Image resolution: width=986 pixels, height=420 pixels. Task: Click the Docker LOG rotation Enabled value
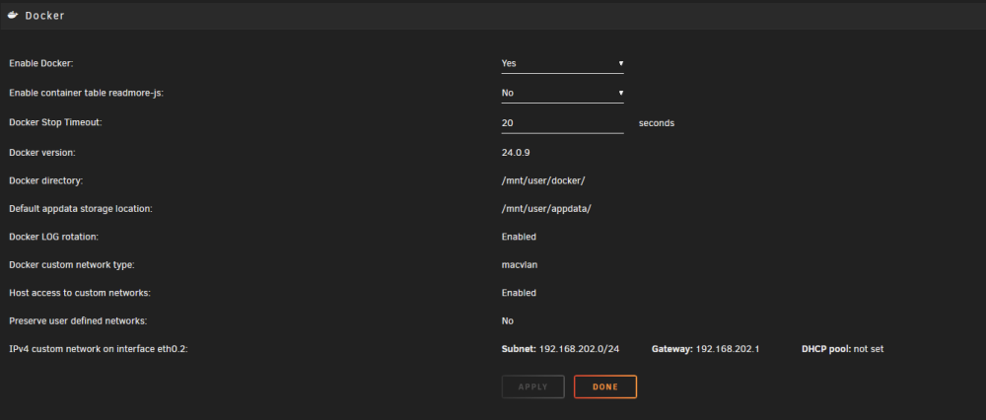point(519,237)
